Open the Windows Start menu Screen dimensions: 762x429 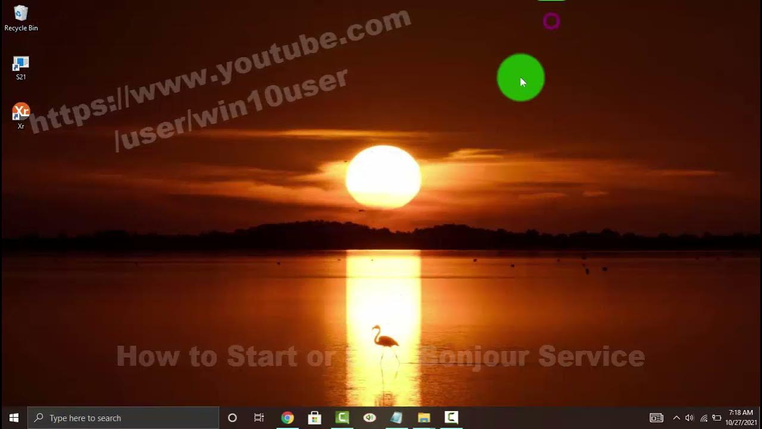point(14,418)
